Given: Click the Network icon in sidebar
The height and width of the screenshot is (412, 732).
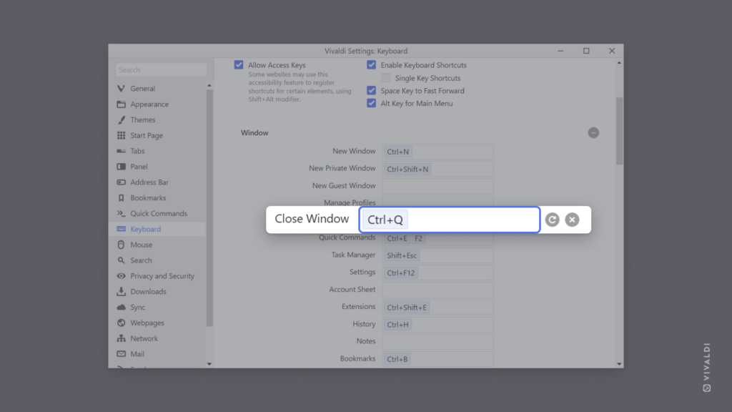Looking at the screenshot, I should tap(121, 338).
